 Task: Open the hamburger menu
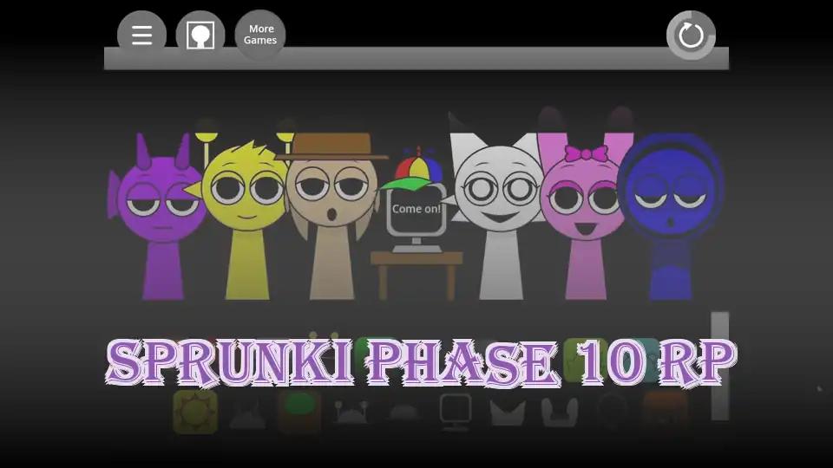click(x=141, y=35)
